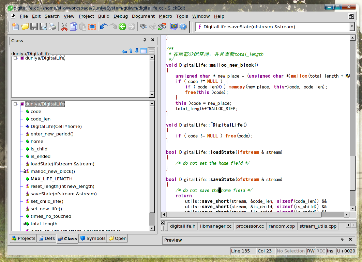Open help with the blue question mark icon
Viewport: 362px width, 262px height.
click(183, 27)
